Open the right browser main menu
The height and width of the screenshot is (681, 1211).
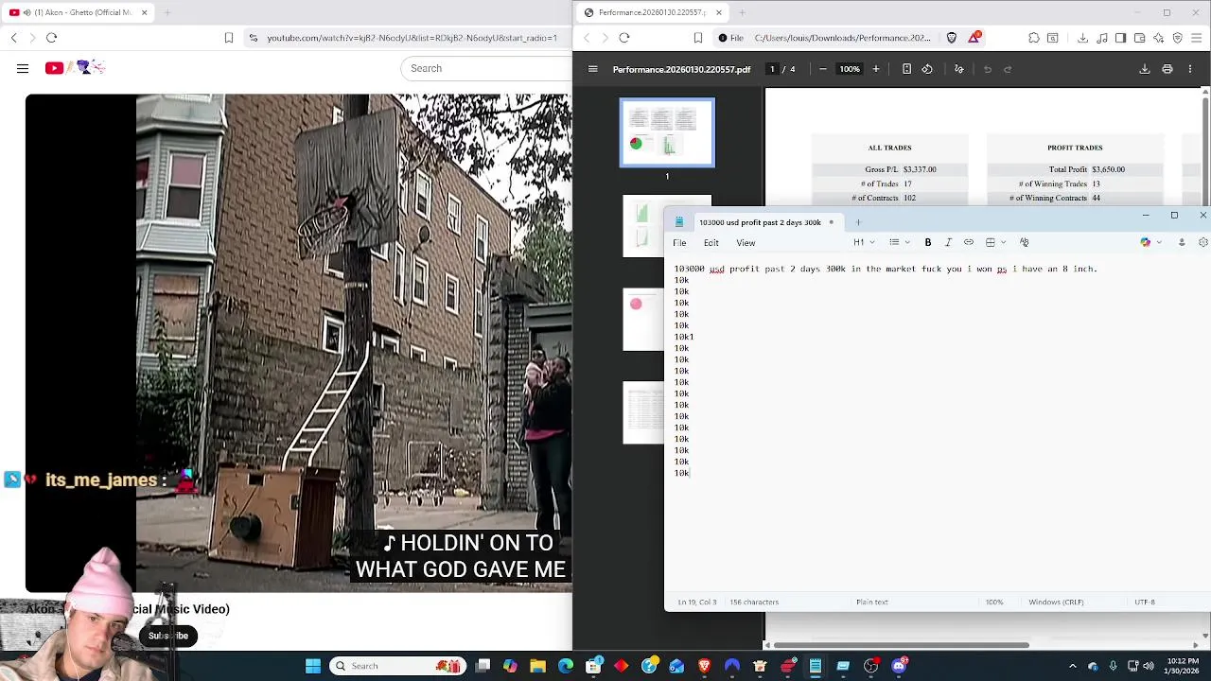click(x=1197, y=38)
